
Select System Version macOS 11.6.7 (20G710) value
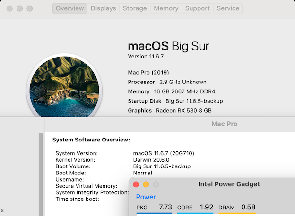point(164,153)
